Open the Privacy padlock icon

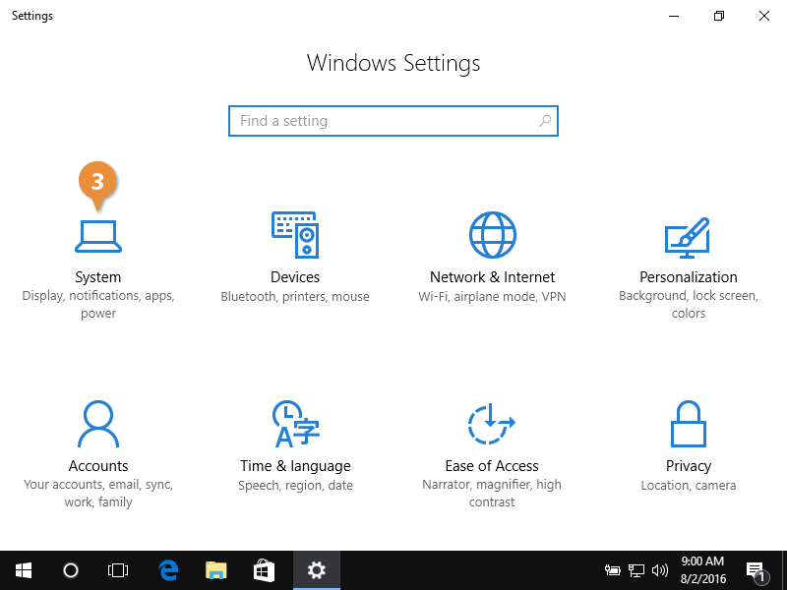pyautogui.click(x=689, y=424)
